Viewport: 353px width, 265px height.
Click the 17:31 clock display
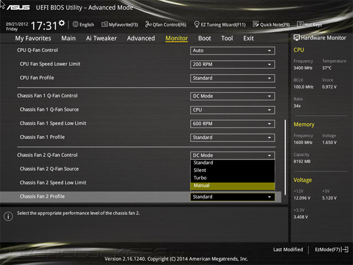pos(44,25)
